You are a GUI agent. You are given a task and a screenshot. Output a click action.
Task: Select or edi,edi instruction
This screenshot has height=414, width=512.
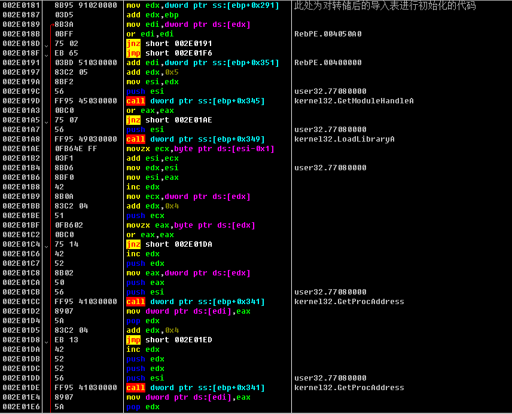(x=150, y=34)
